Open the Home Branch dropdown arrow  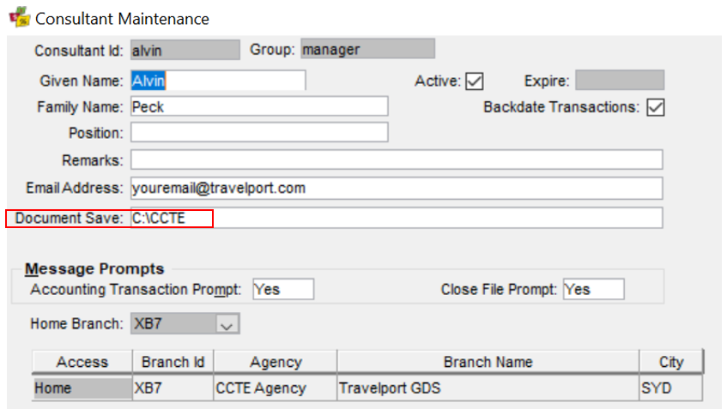point(227,324)
